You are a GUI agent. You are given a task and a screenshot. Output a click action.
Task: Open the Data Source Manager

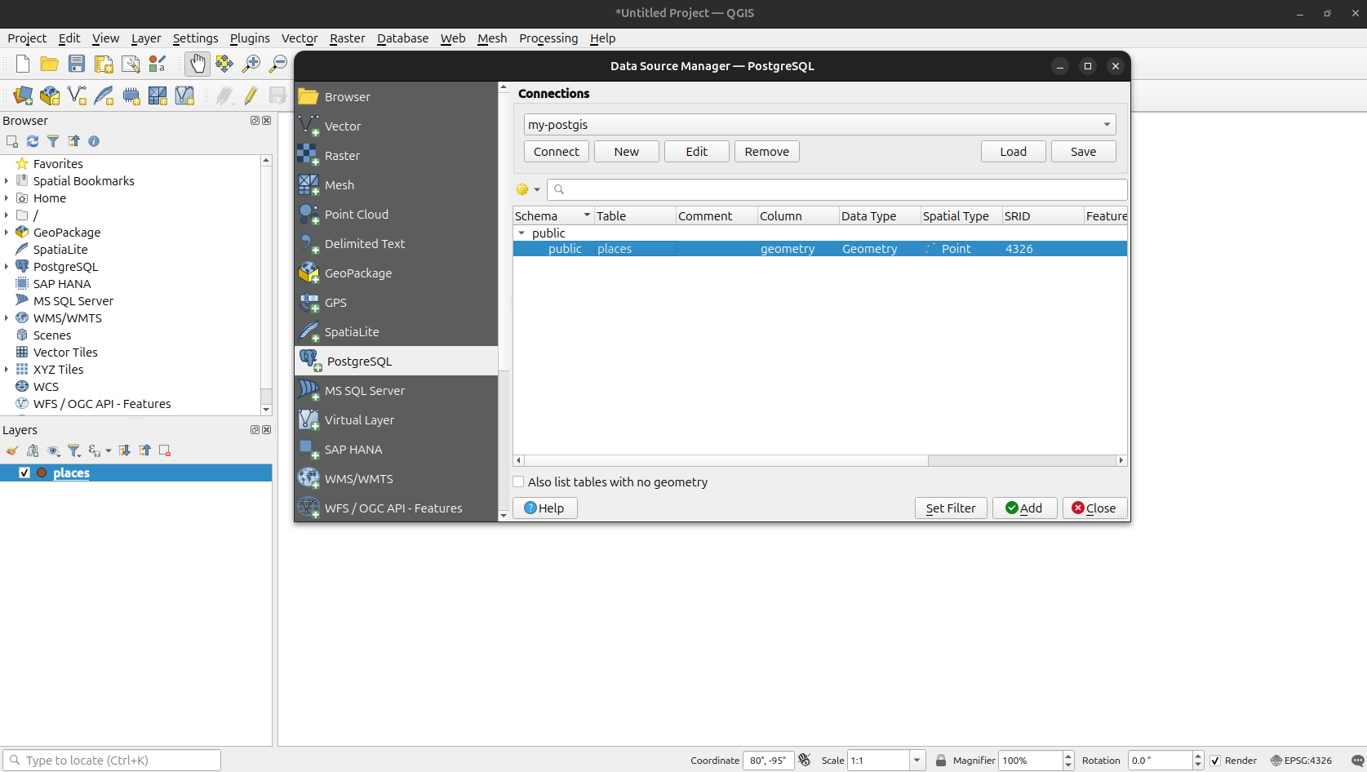point(22,95)
